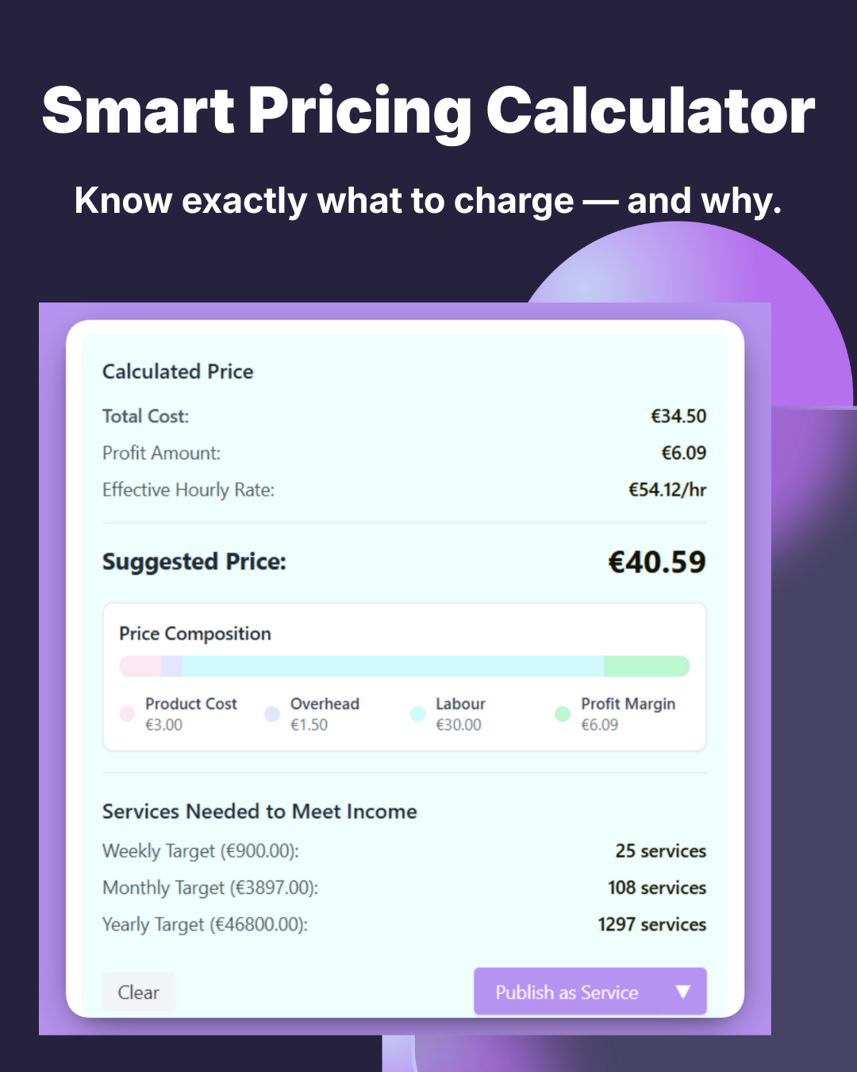The width and height of the screenshot is (857, 1072).
Task: Click the Monthly Target 108 services value
Action: (657, 888)
